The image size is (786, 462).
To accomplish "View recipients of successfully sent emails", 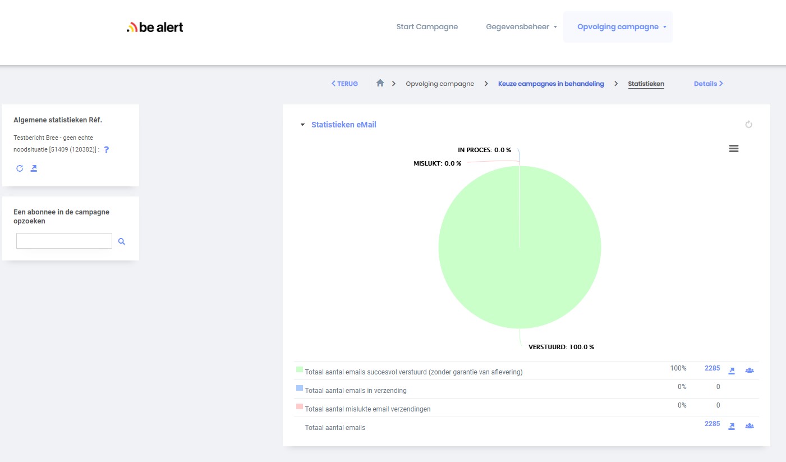I will tap(750, 370).
